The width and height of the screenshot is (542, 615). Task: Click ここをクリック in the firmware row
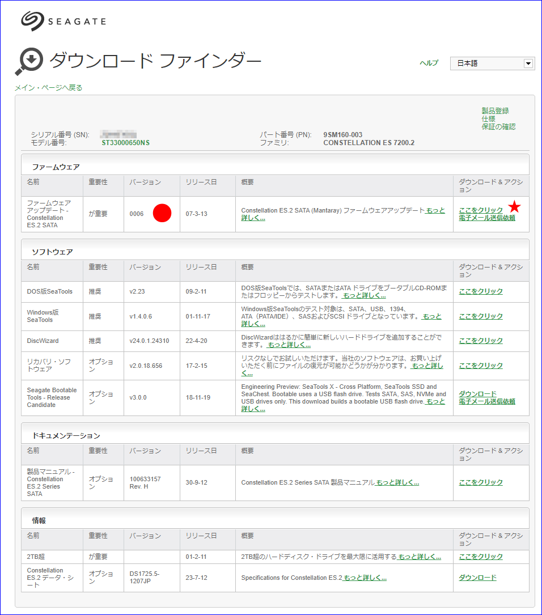(481, 210)
